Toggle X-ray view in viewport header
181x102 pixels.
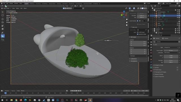138,8
